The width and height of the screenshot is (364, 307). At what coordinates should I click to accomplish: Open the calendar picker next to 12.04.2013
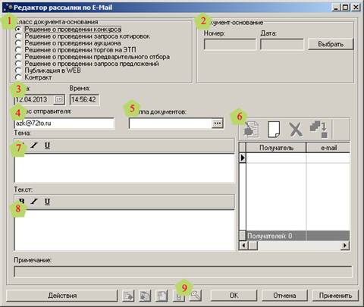[59, 99]
